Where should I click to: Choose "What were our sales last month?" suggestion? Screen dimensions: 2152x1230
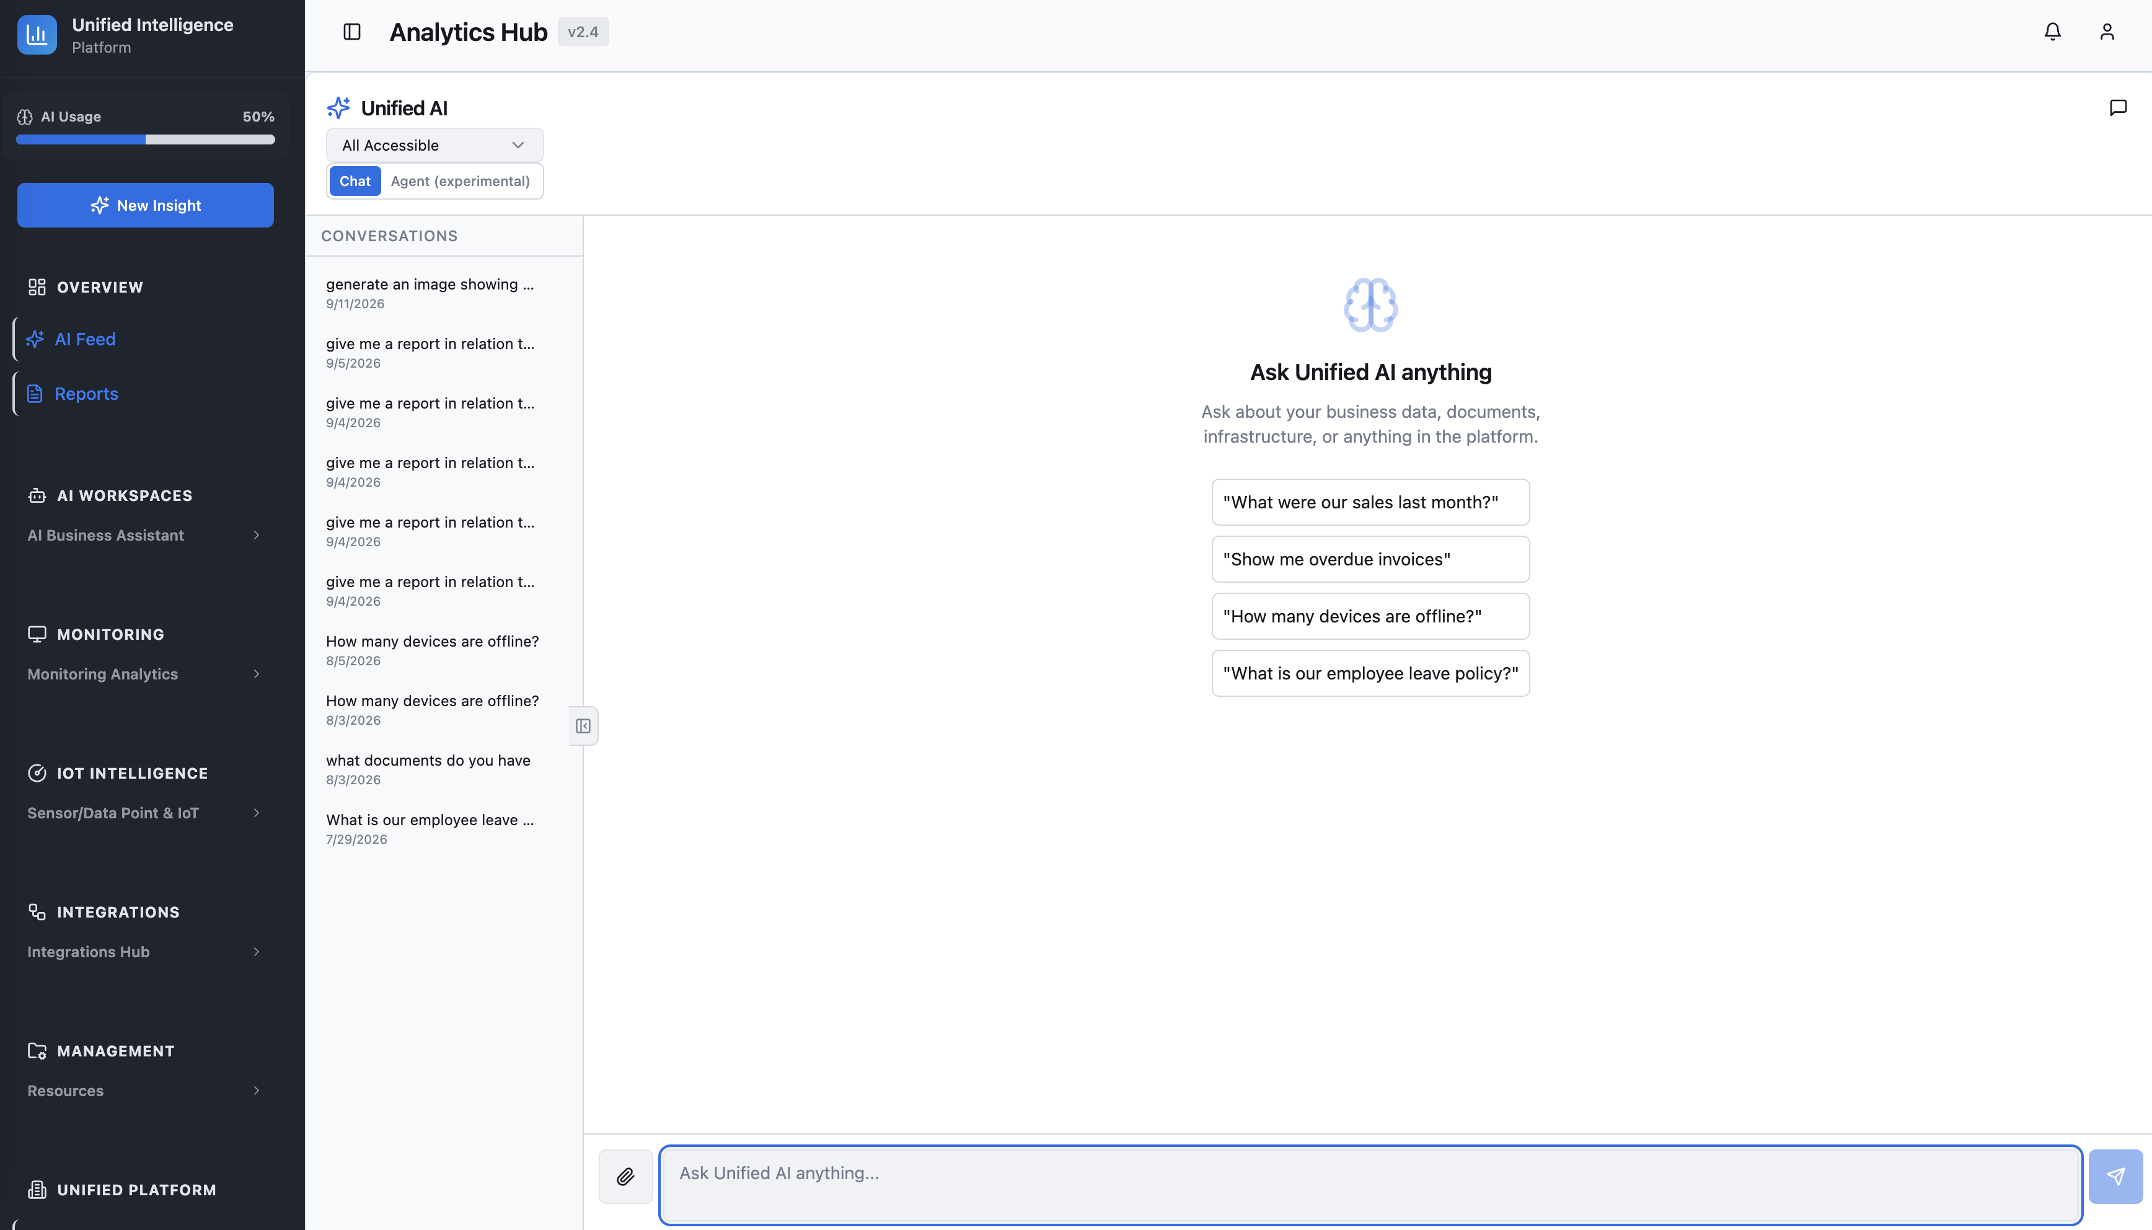coord(1371,502)
